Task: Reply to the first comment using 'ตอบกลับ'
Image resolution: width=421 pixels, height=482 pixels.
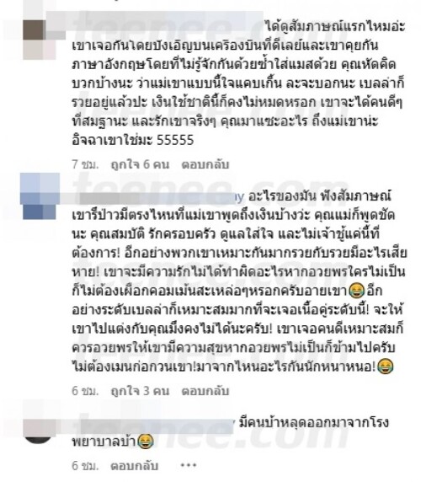Action: 205,164
